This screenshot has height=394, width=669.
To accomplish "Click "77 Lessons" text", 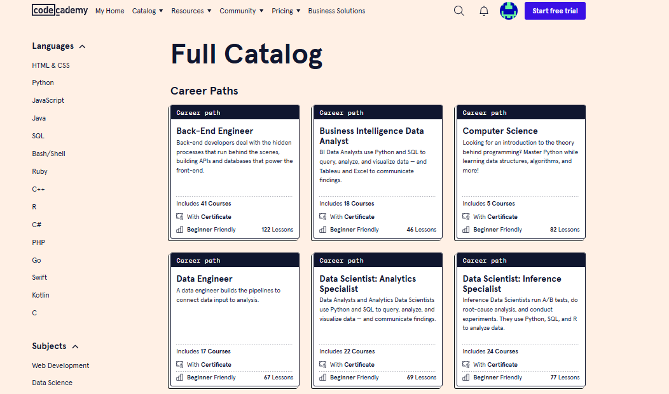I will pos(565,377).
